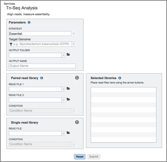
Task: Click the Paired read library info icon
Action: [x=42, y=78]
